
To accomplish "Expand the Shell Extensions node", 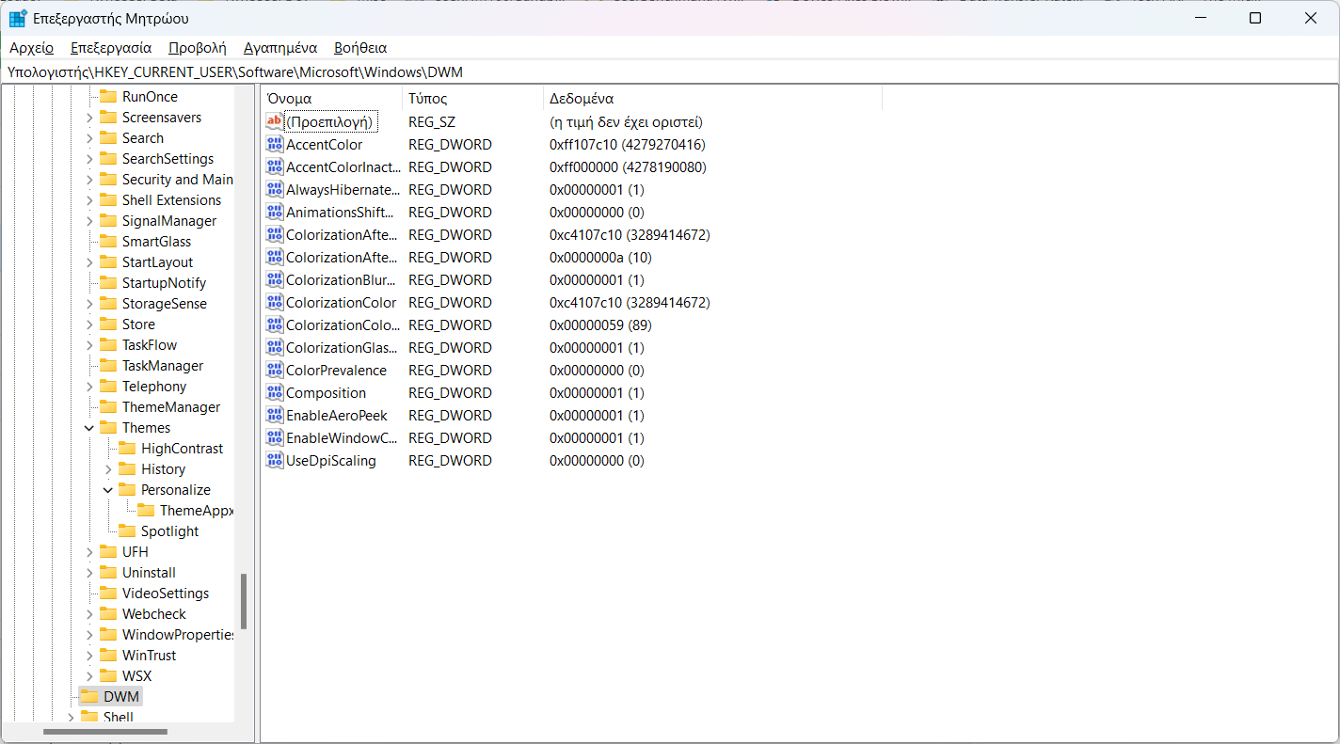I will 89,200.
